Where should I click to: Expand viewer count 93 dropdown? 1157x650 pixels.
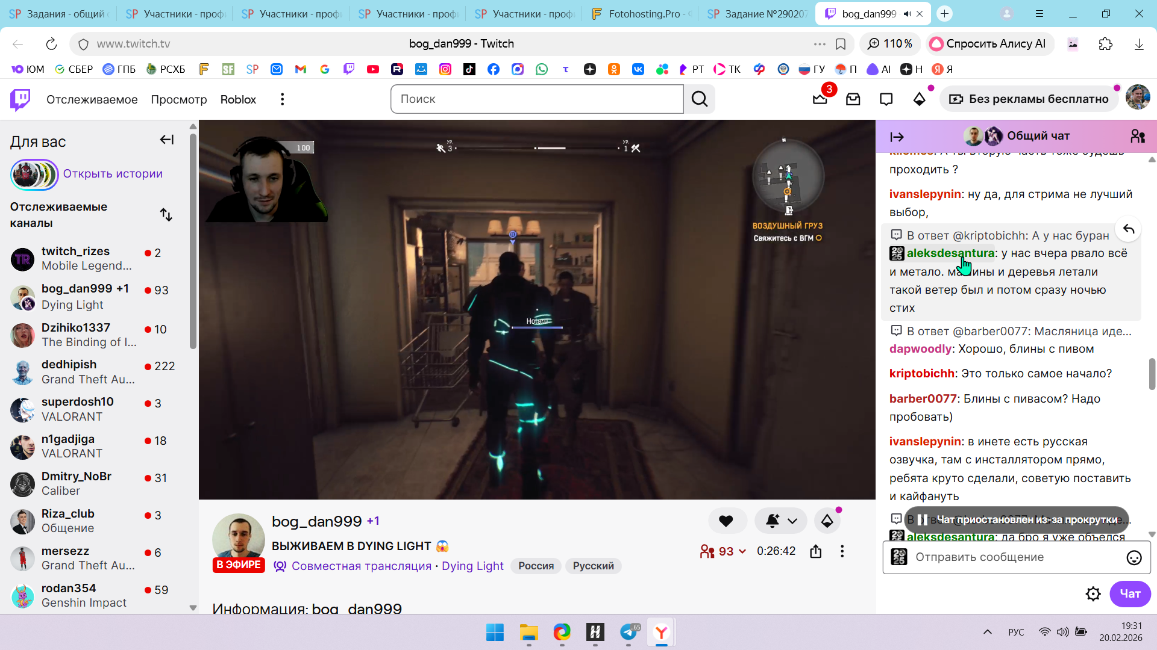[742, 551]
